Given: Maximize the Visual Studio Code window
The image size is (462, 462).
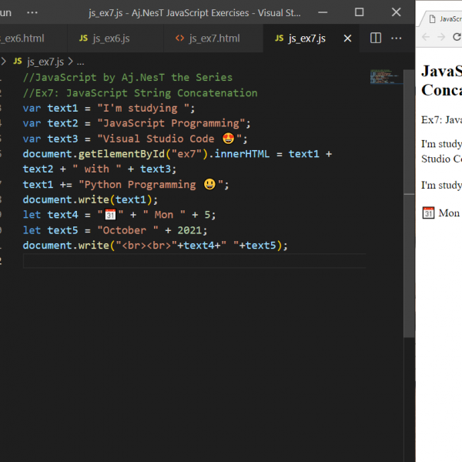Looking at the screenshot, I should click(359, 13).
